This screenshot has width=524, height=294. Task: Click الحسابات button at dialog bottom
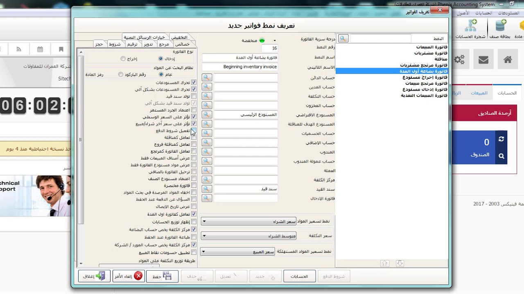pyautogui.click(x=299, y=276)
